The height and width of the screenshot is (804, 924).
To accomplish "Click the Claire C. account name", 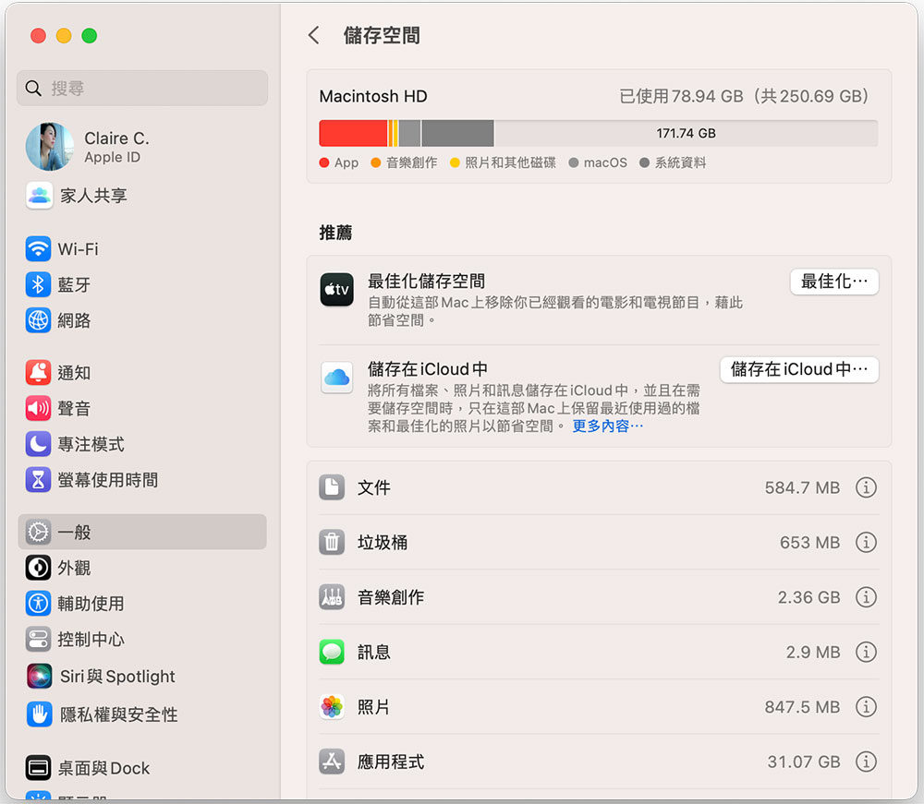I will pyautogui.click(x=116, y=138).
